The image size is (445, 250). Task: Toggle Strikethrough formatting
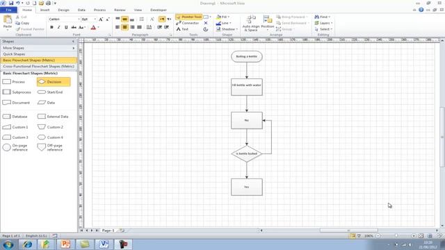tap(74, 27)
